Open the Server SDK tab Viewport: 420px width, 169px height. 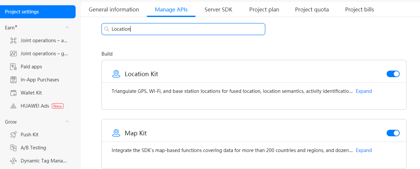coord(218,9)
